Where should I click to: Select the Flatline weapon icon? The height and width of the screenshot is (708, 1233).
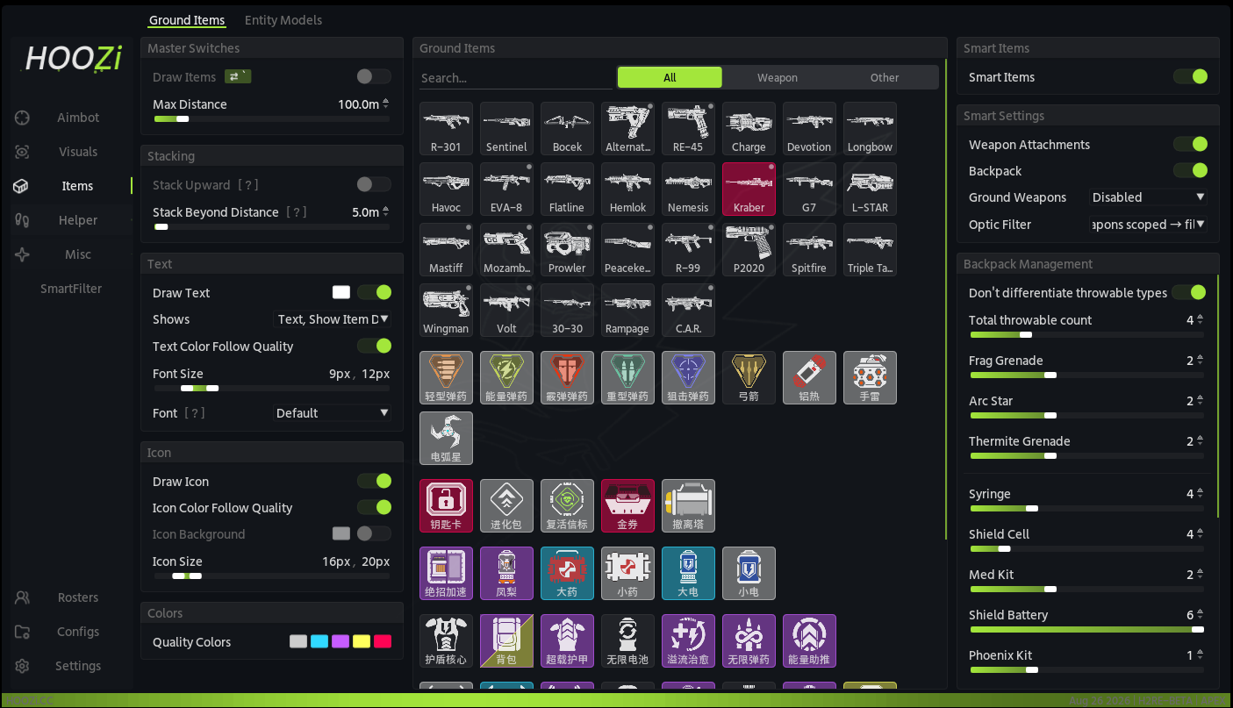[567, 189]
